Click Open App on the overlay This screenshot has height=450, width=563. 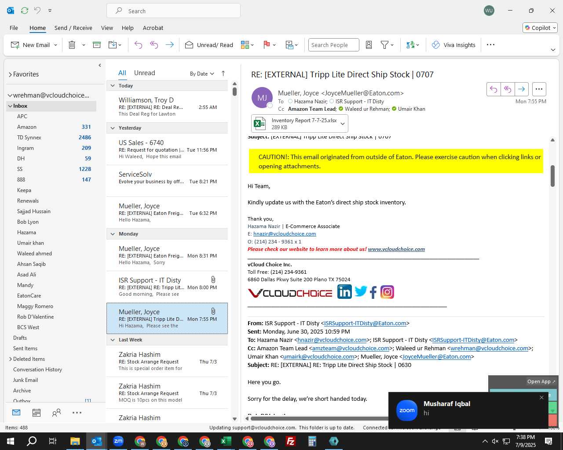coord(541,381)
